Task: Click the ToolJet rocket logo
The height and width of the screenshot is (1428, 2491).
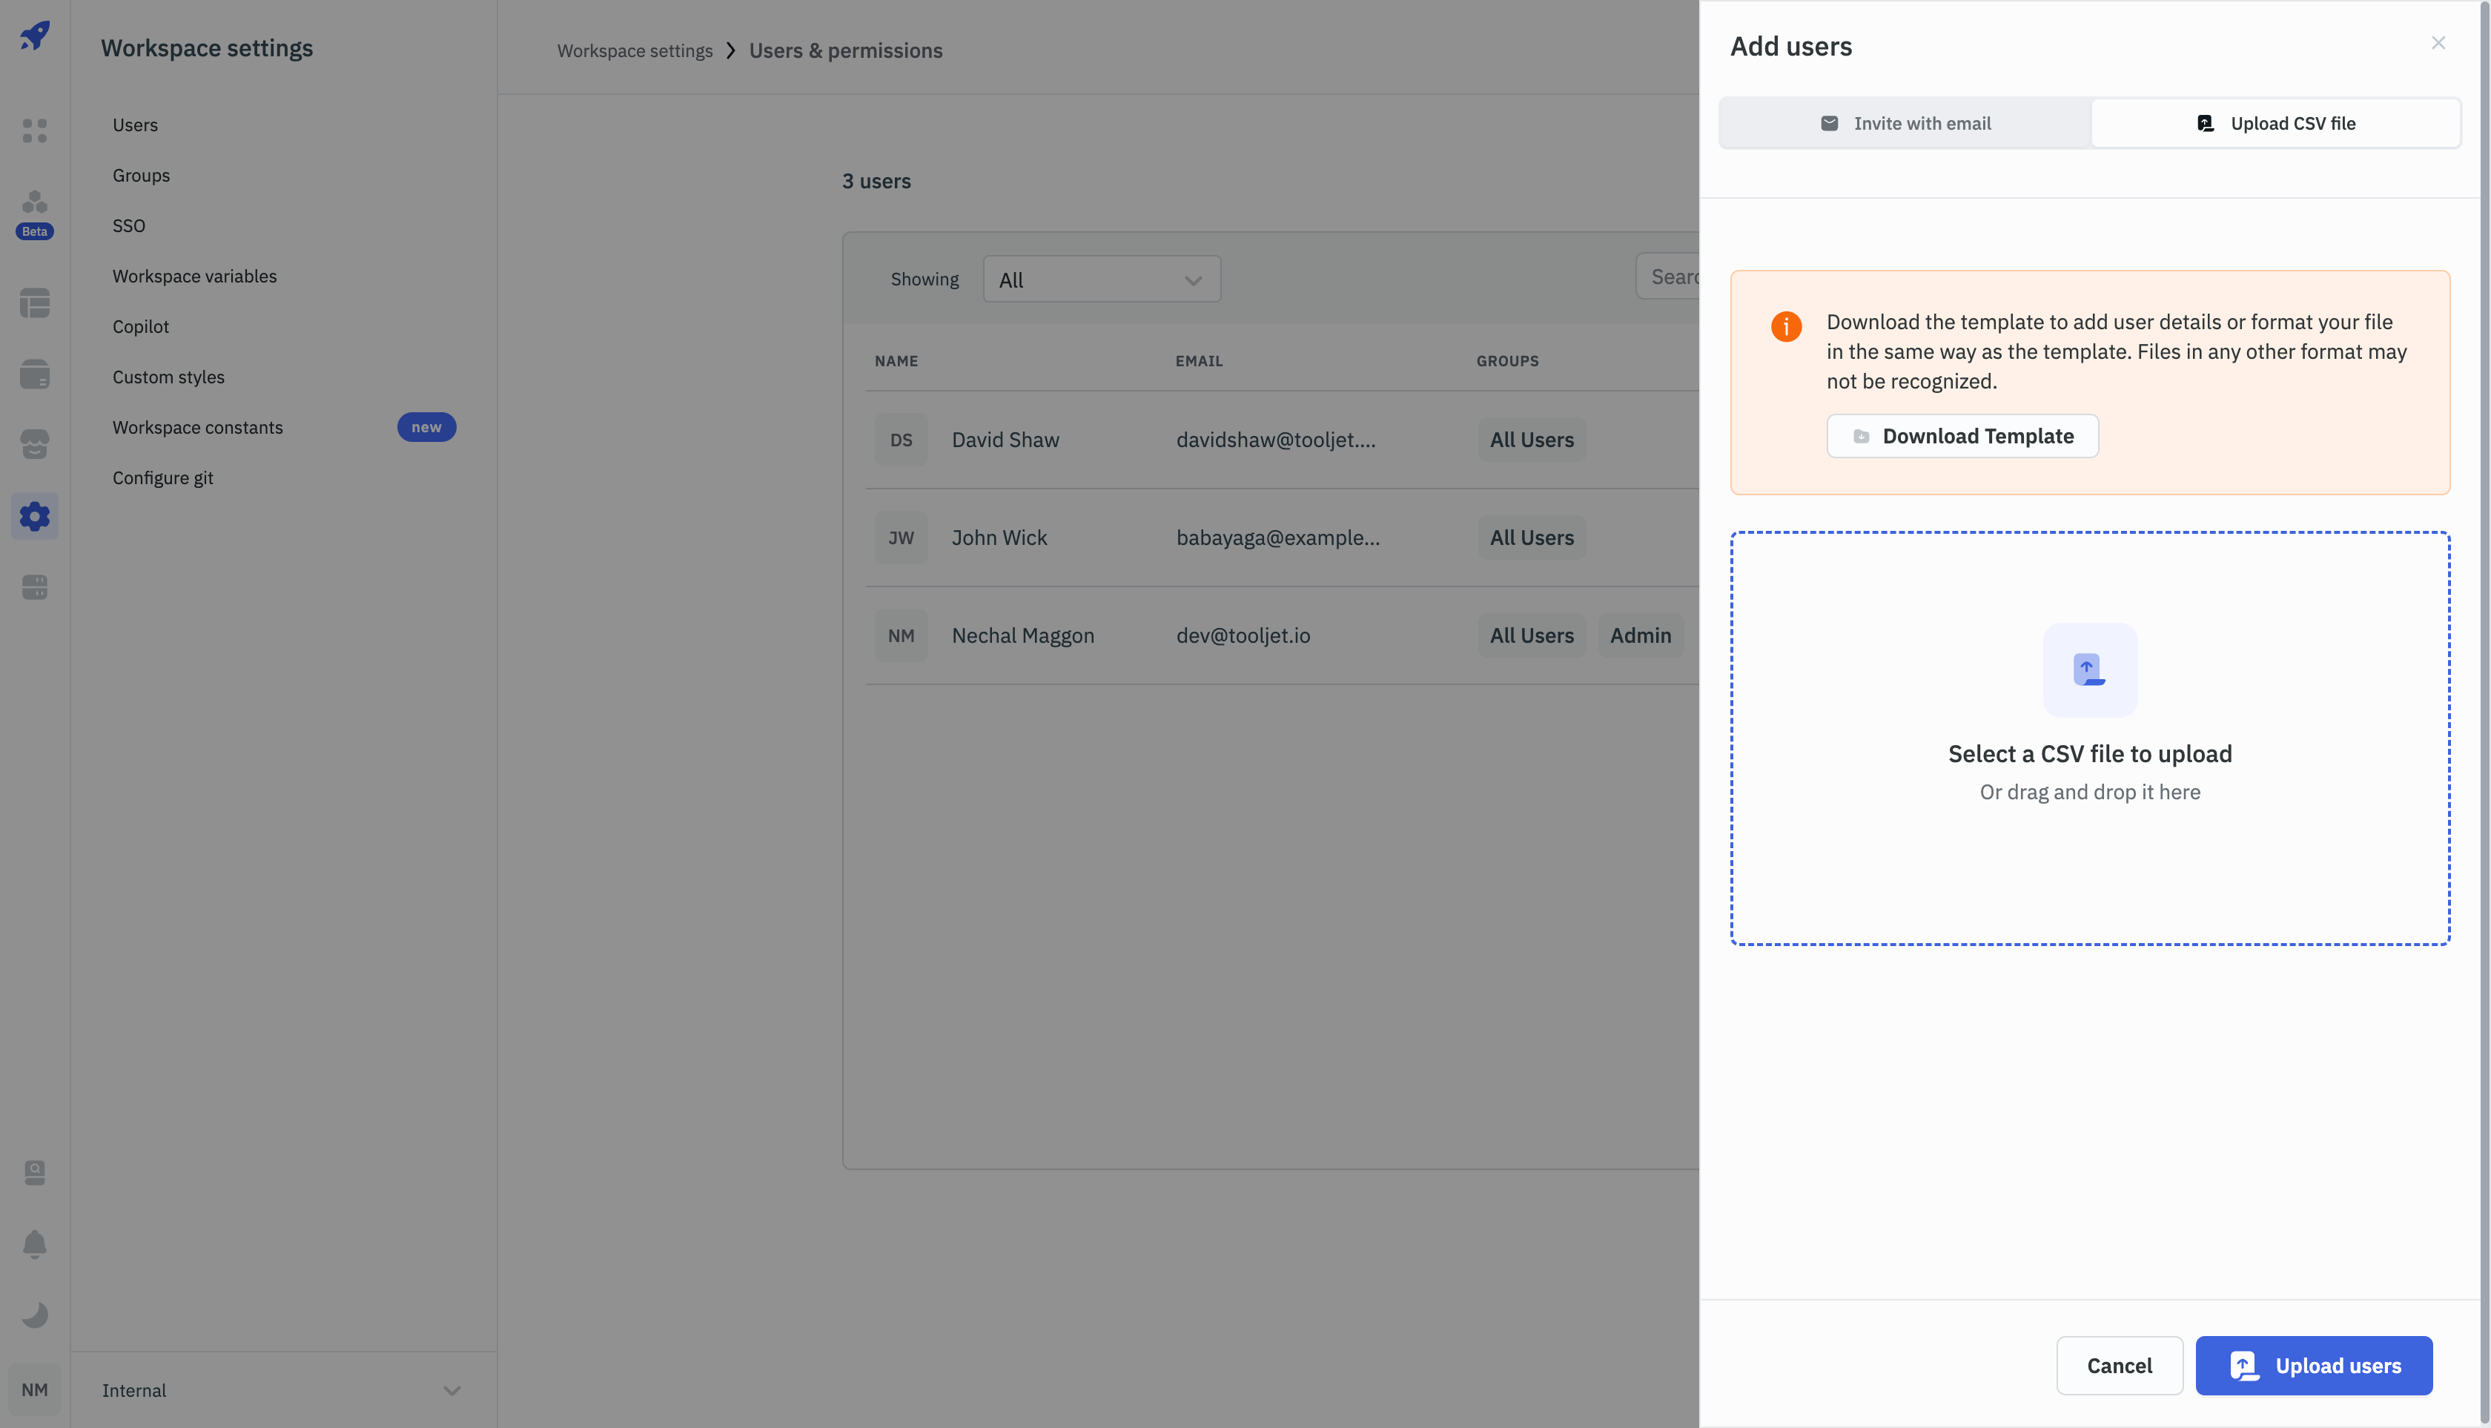Action: point(34,36)
